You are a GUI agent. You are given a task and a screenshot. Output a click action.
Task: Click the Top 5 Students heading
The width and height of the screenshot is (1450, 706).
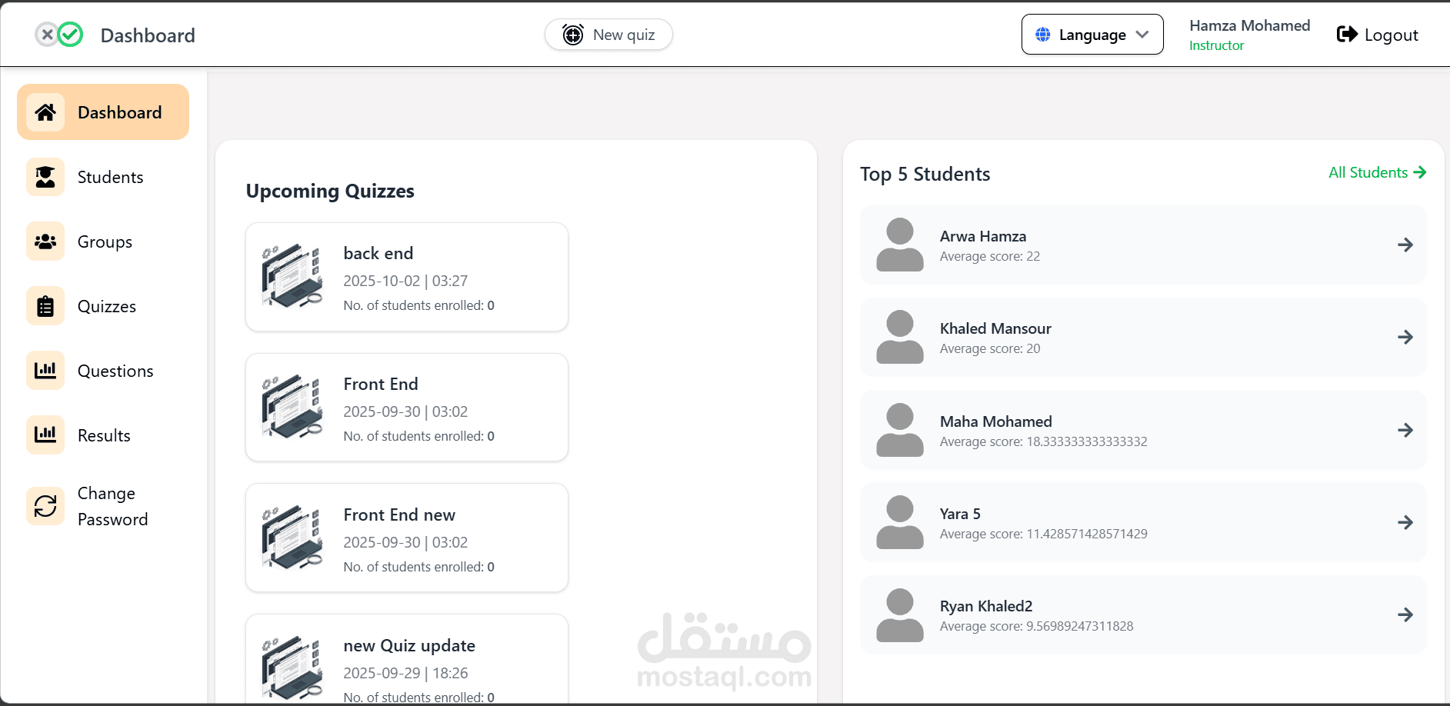(925, 174)
